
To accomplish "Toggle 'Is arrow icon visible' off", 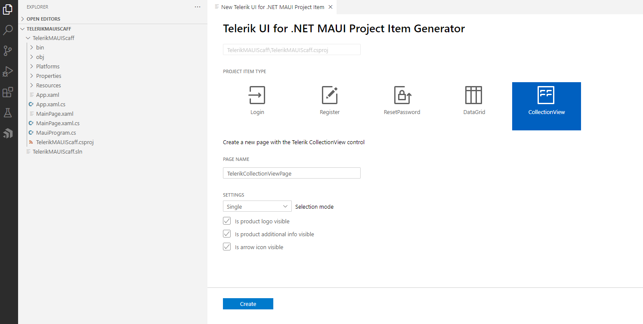I will coord(227,247).
